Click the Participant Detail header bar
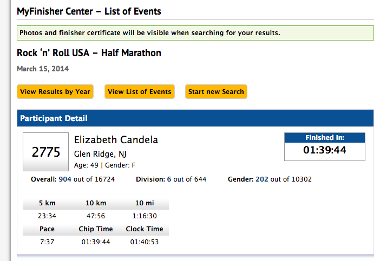 coord(195,118)
